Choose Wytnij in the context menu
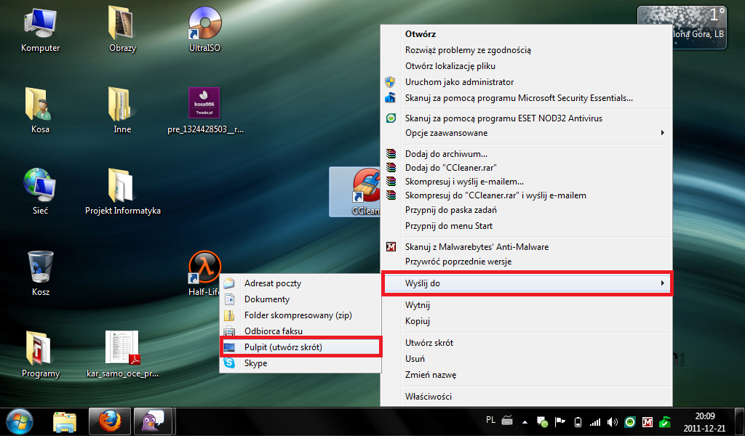The height and width of the screenshot is (441, 745). click(527, 305)
